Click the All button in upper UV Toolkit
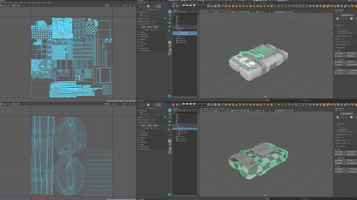Image resolution: width=357 pixels, height=200 pixels. (x=143, y=27)
